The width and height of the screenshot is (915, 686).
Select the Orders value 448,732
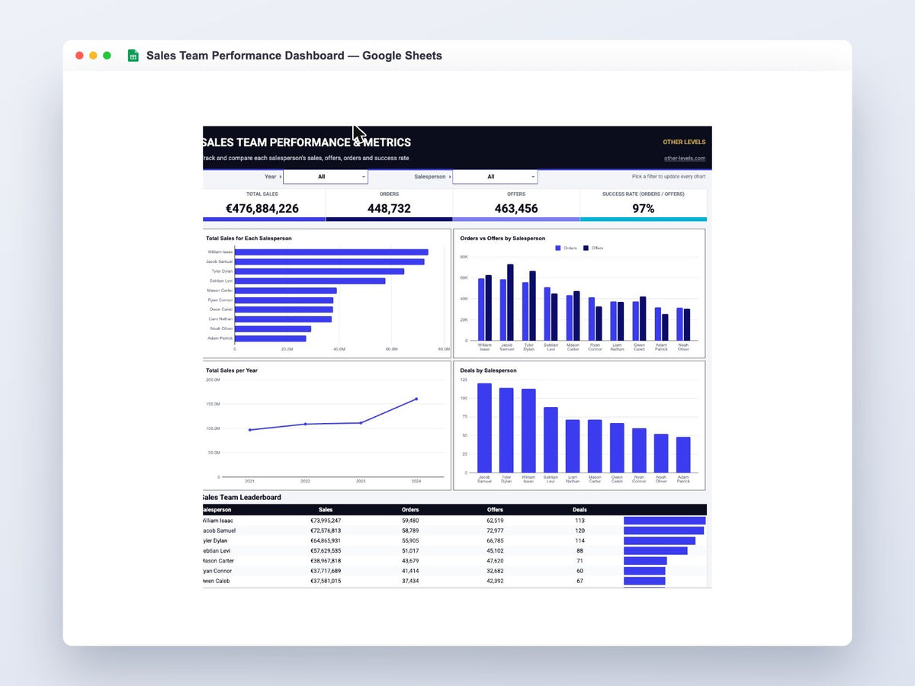pos(389,208)
